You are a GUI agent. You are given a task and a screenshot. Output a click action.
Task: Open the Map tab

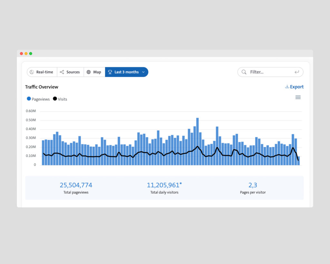point(94,72)
